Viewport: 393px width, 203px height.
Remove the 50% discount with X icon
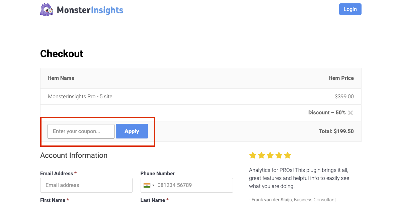350,113
